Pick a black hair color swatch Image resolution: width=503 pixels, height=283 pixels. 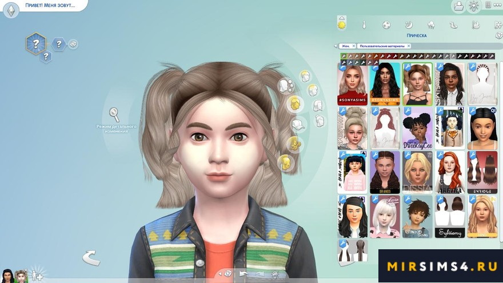point(460,56)
